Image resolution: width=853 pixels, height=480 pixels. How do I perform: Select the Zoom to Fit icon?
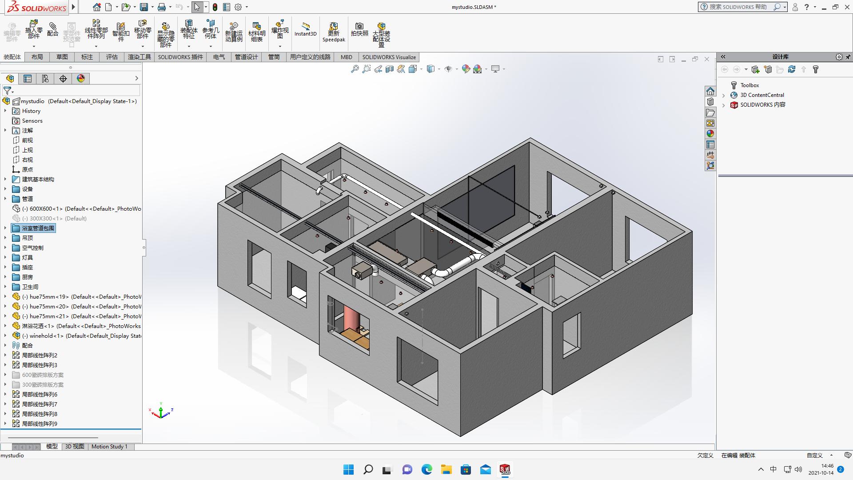355,69
